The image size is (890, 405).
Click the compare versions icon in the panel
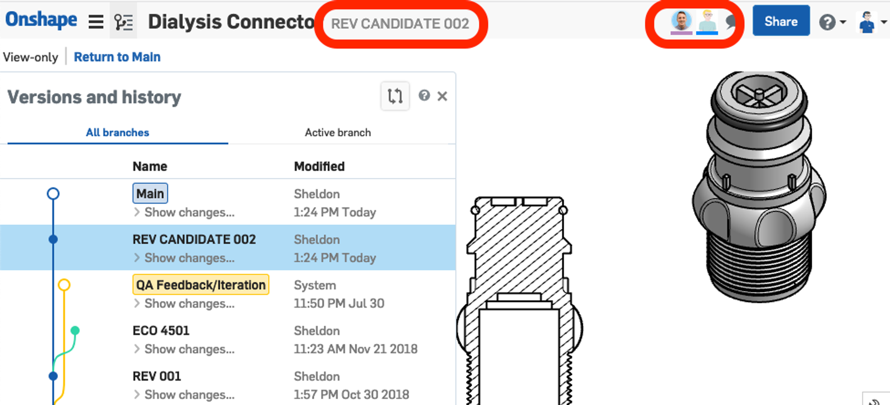395,96
